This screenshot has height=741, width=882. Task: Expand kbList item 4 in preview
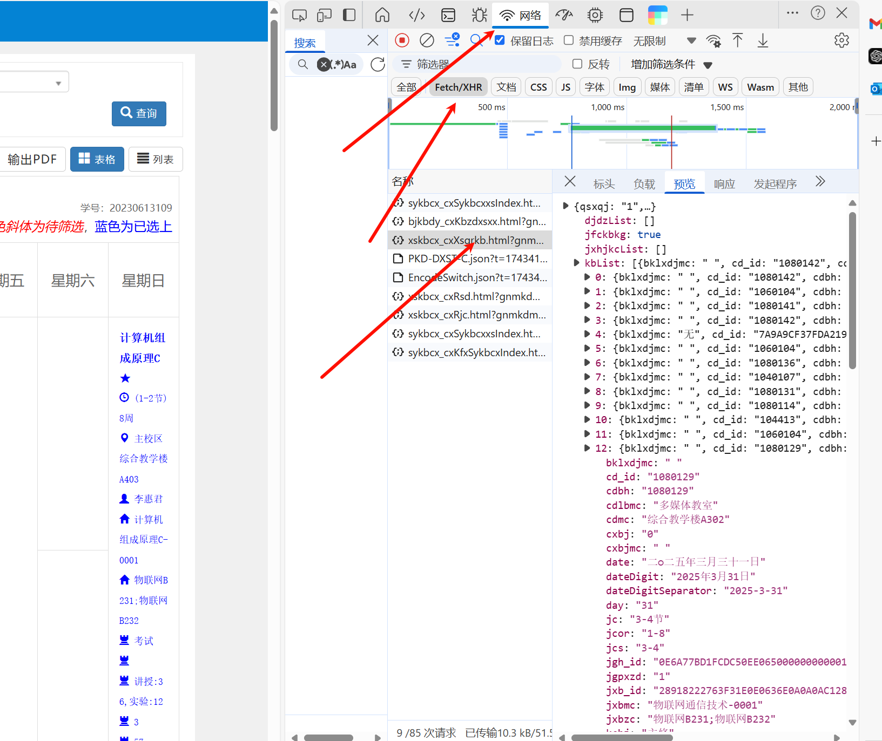(x=587, y=334)
